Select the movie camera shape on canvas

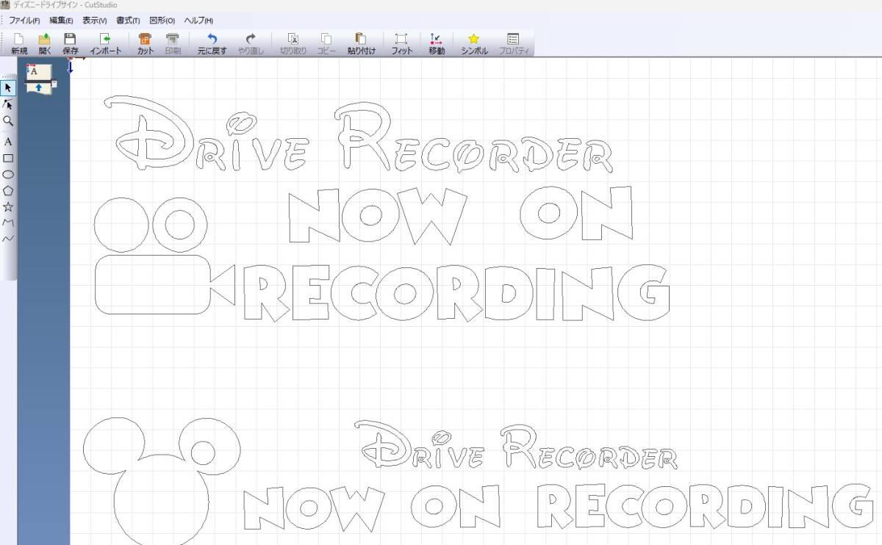(165, 255)
